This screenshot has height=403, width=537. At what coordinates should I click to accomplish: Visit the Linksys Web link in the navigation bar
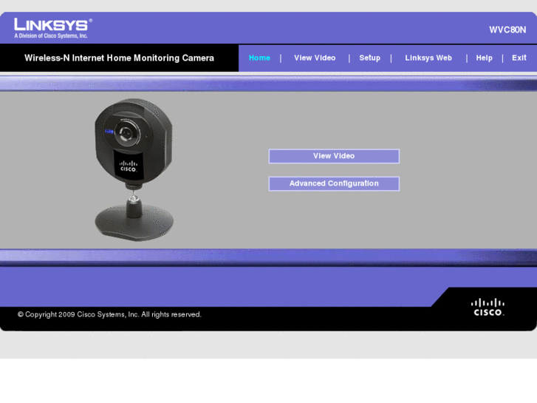click(x=428, y=58)
